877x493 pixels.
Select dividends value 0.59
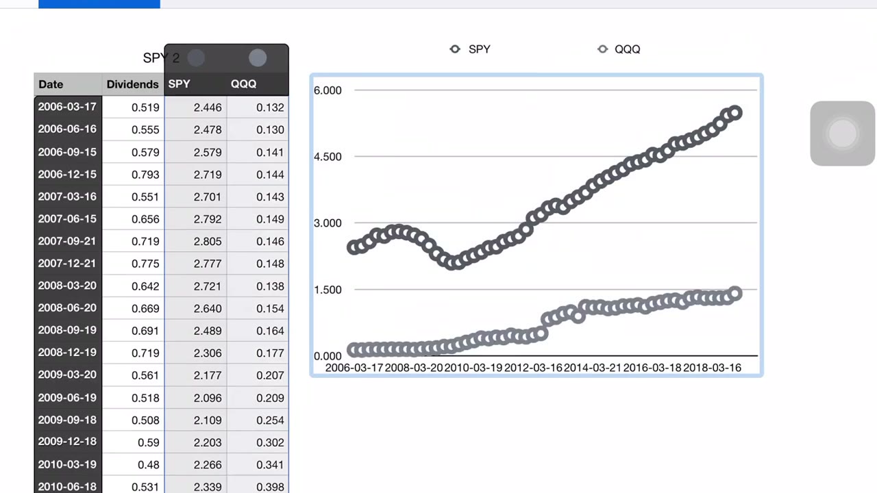(x=133, y=442)
